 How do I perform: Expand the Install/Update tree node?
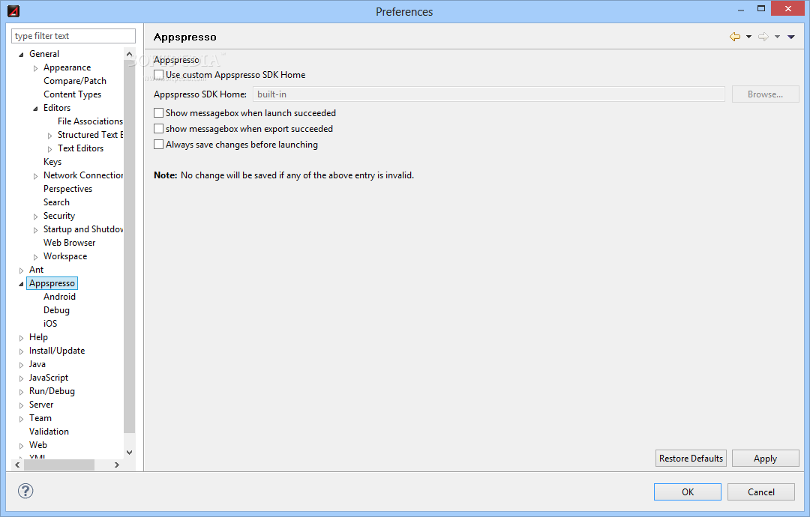(21, 351)
